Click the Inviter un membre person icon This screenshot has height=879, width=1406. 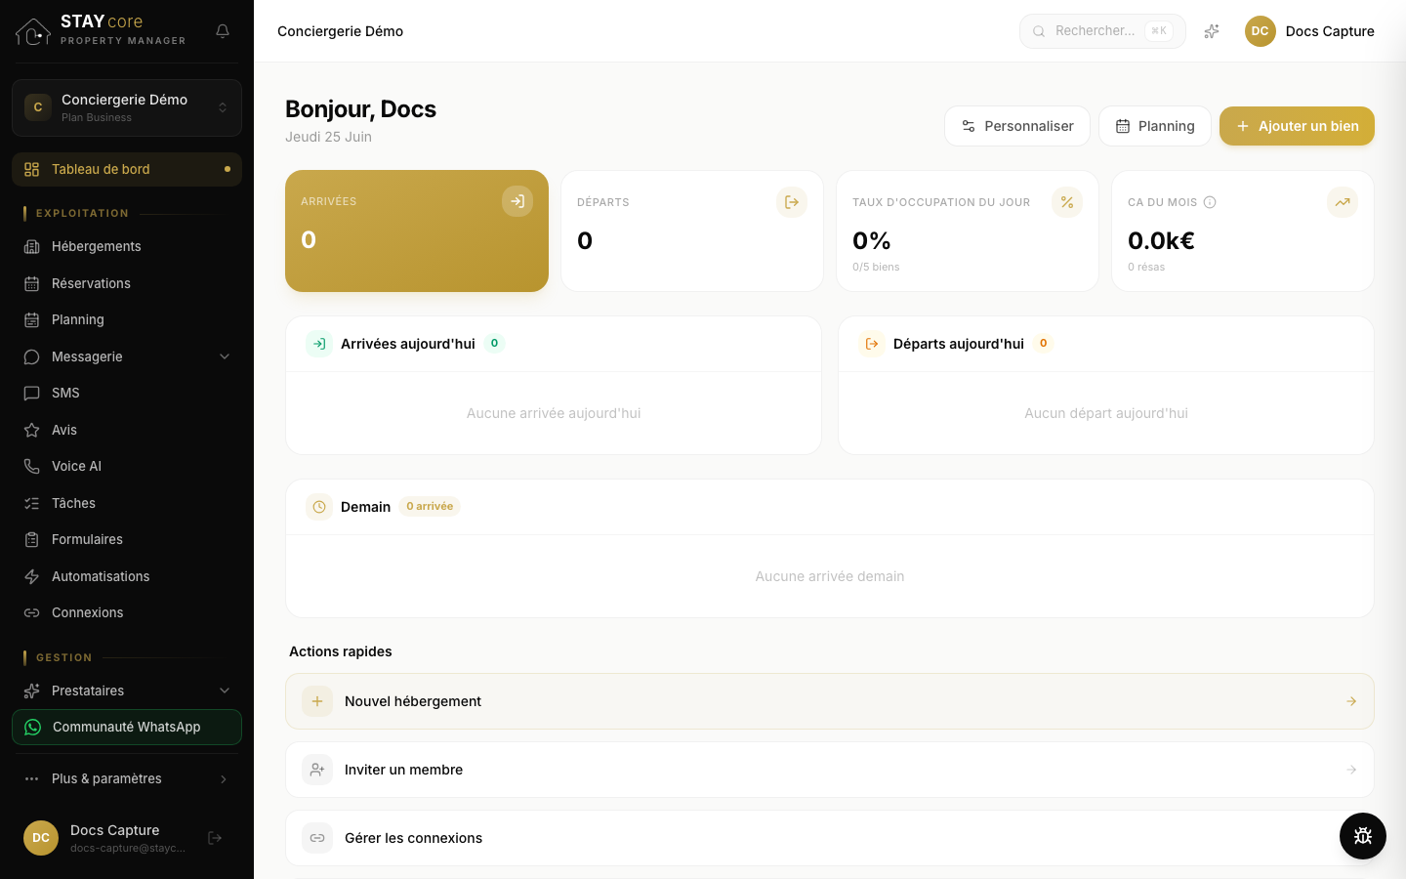pyautogui.click(x=317, y=770)
